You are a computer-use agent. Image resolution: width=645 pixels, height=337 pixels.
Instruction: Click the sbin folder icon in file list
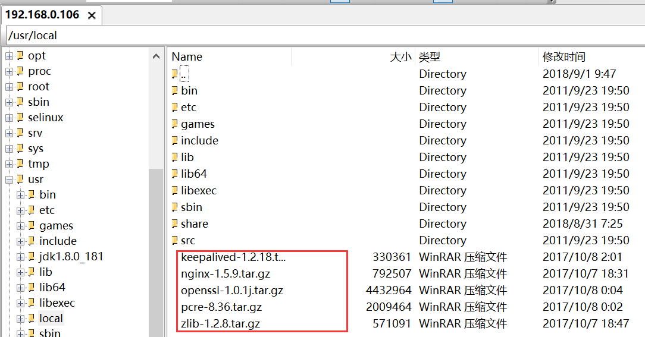(x=175, y=207)
